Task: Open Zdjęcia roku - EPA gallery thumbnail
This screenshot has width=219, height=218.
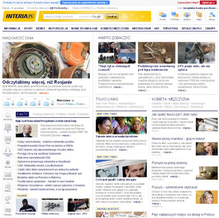Action: coord(78,205)
